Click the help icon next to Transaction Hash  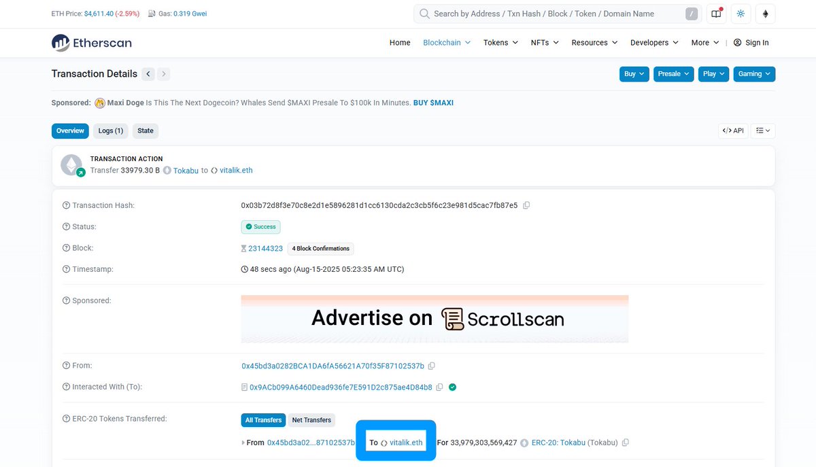pyautogui.click(x=66, y=205)
